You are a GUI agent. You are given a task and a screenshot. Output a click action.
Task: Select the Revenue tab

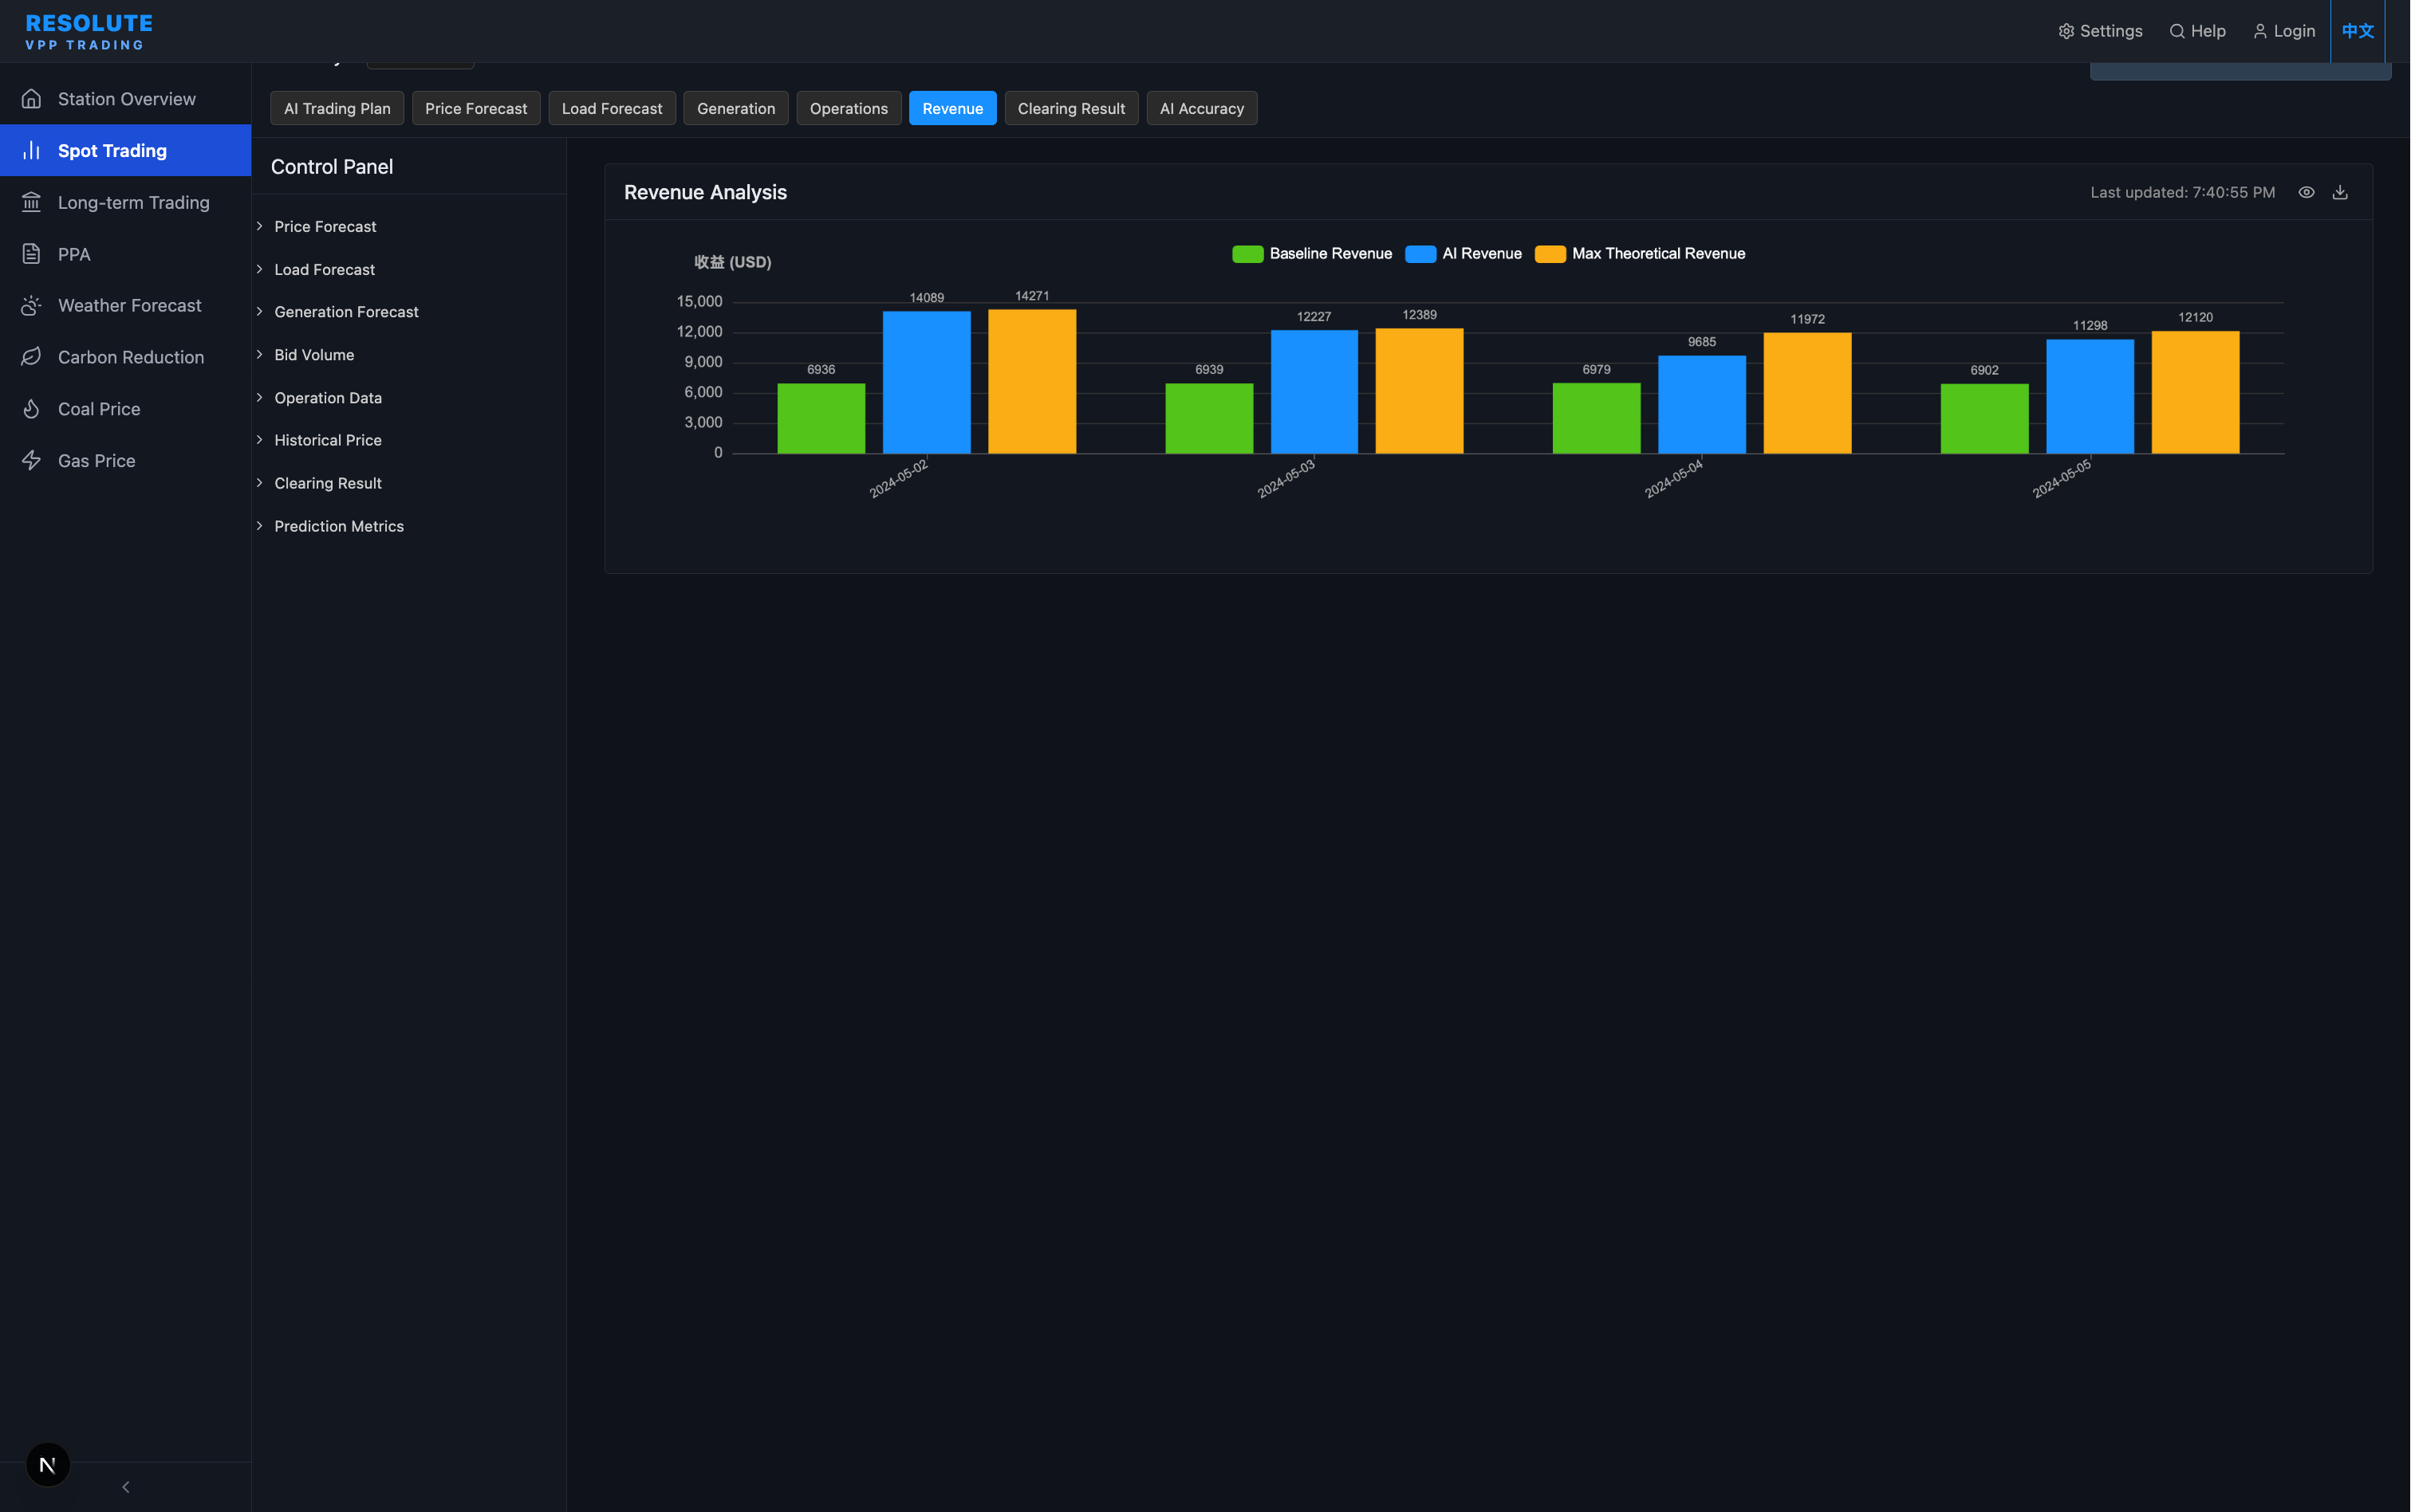952,108
